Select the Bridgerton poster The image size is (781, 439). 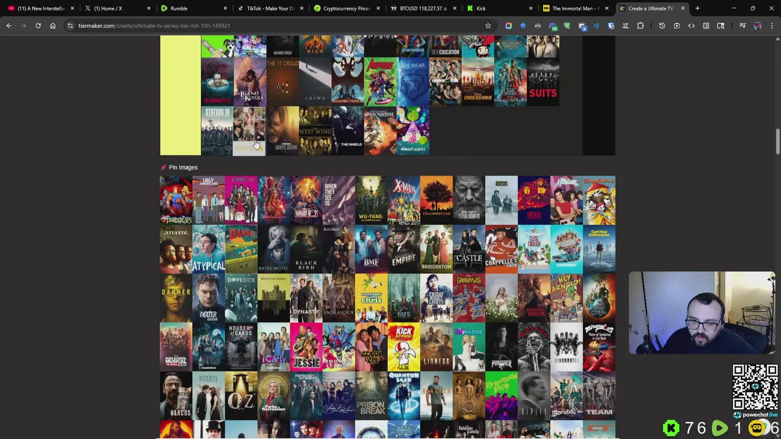click(436, 249)
